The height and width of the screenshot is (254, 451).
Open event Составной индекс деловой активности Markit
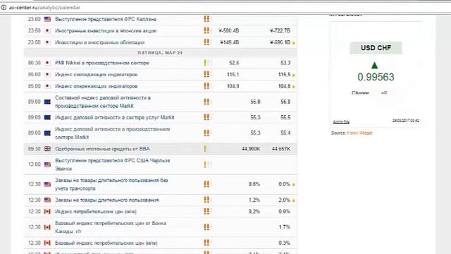click(x=103, y=102)
